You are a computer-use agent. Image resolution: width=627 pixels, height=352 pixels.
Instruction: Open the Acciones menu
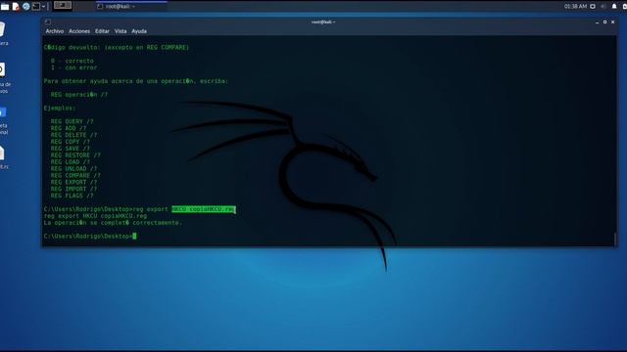pos(79,31)
